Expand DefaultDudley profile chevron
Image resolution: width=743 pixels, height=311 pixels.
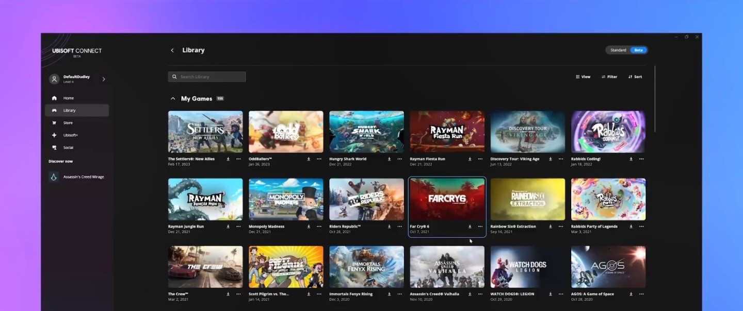pyautogui.click(x=104, y=79)
